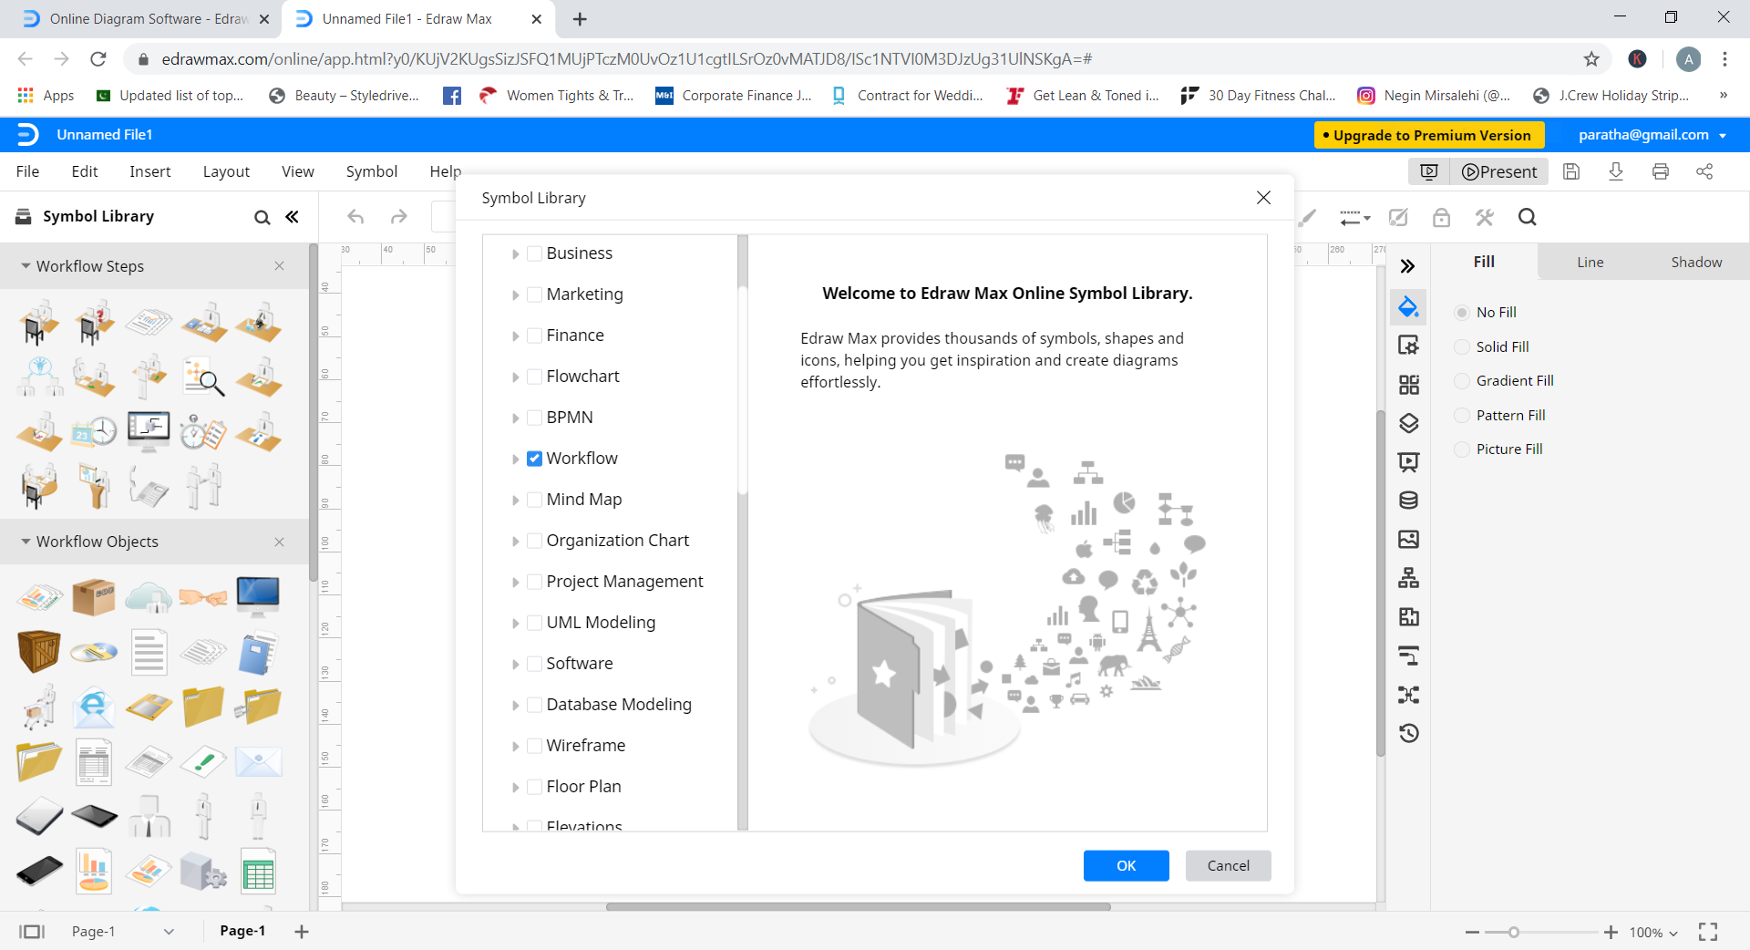Click Upgrade to Premium Version button

point(1429,135)
